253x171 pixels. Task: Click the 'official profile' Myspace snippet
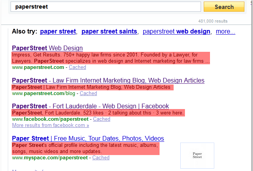(86, 148)
